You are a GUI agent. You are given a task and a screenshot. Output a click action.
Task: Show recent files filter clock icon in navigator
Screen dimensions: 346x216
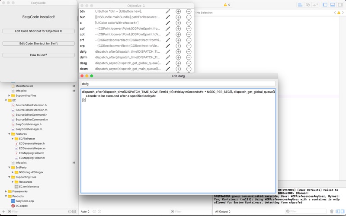point(70,211)
